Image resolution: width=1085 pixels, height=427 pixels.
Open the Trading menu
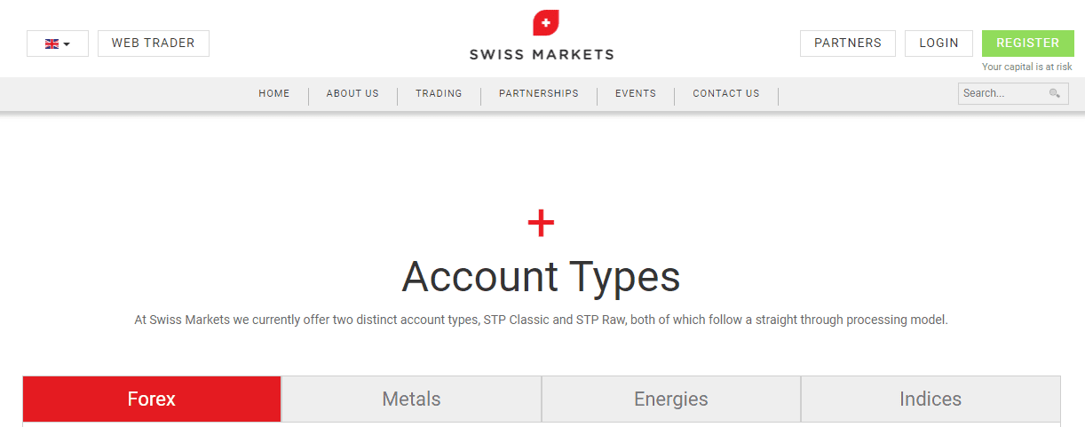439,93
